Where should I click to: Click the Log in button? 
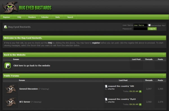coord(152,29)
